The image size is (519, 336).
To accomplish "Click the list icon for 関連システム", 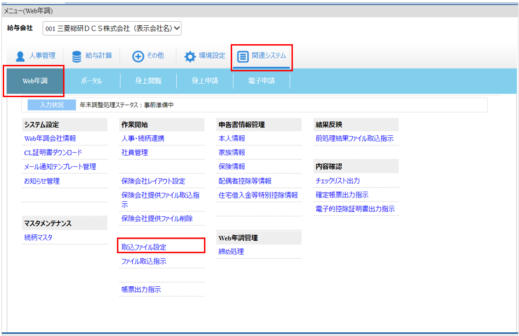I will (243, 56).
